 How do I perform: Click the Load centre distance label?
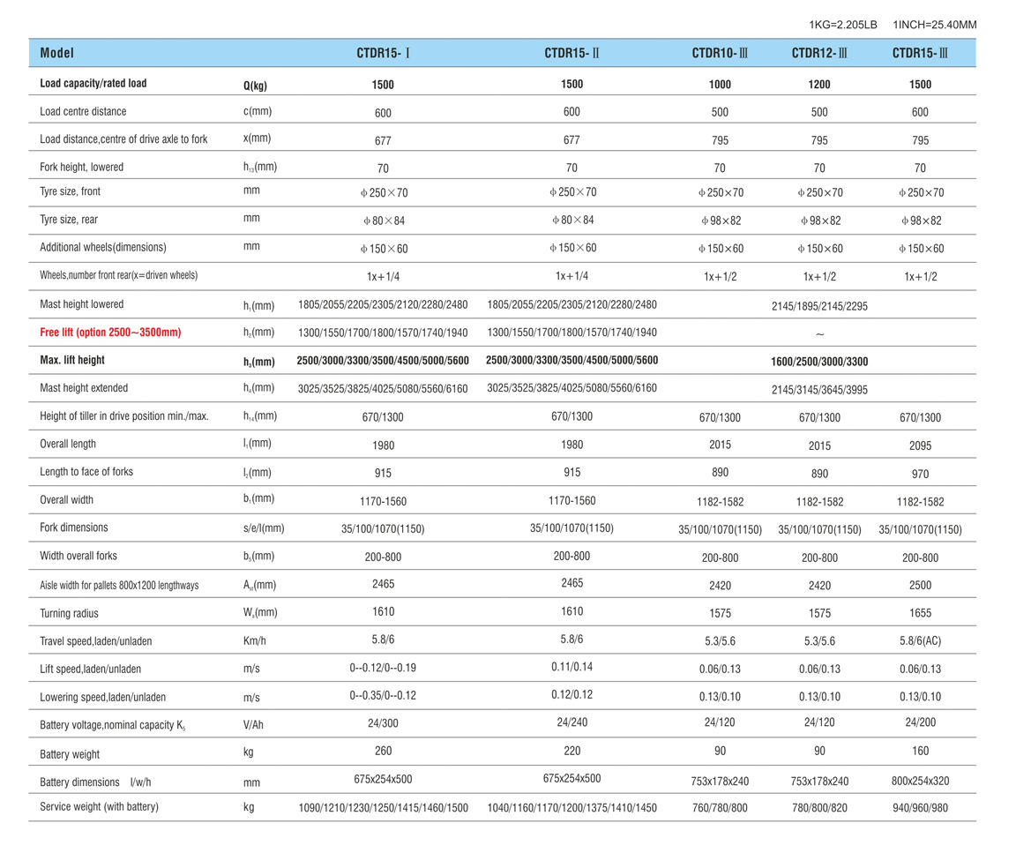[83, 111]
